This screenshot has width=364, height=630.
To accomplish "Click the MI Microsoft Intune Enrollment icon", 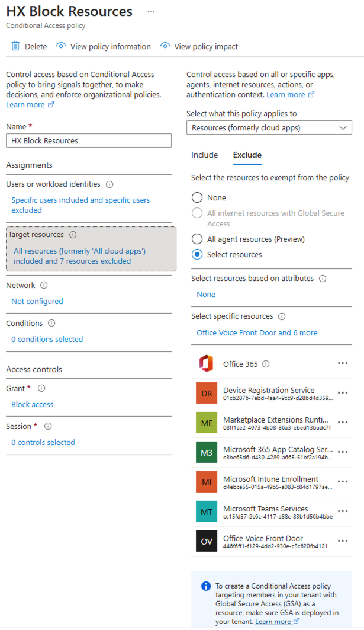I will 207,482.
